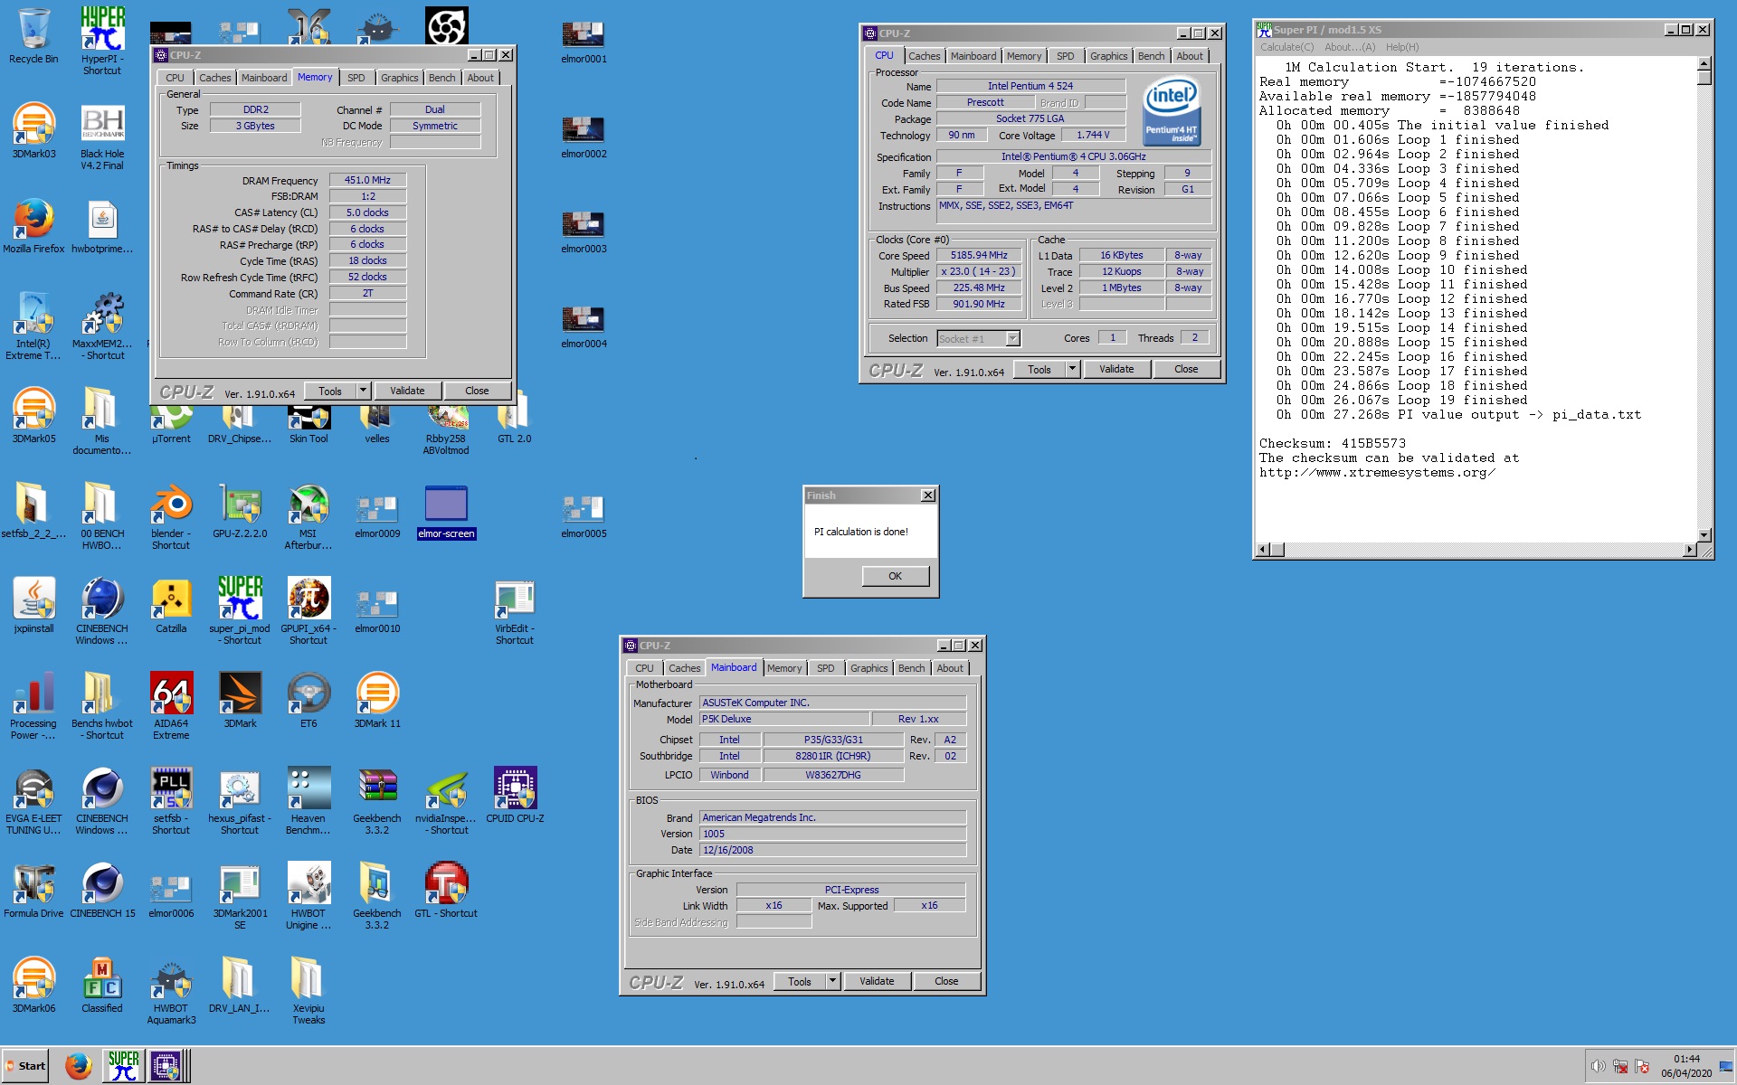Open Memory tab in bottom CPU-Z window

784,668
